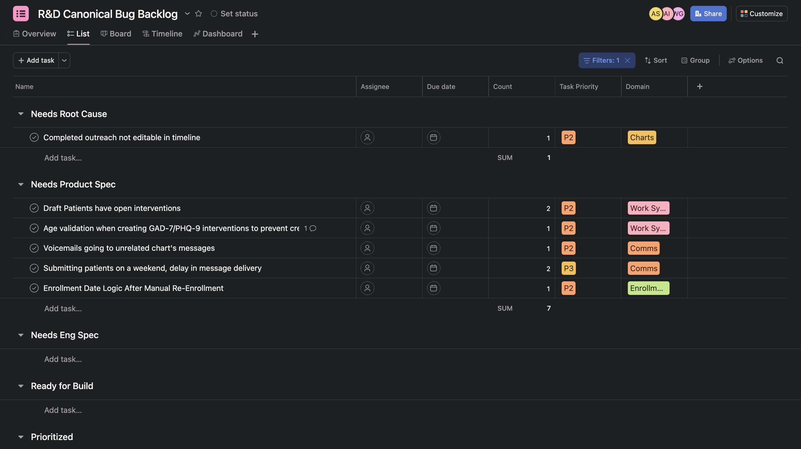Open the search in the project
This screenshot has height=449, width=801.
[780, 60]
